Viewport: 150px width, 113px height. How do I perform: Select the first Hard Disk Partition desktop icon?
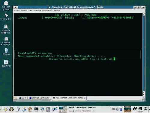(x=6, y=29)
